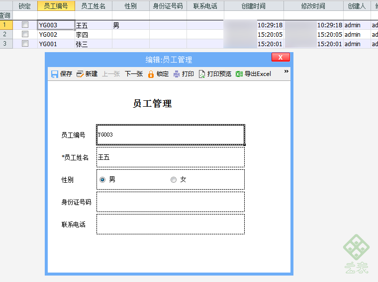The height and width of the screenshot is (282, 378).
Task: Check the lock checkbox for row YG001
Action: click(25, 44)
